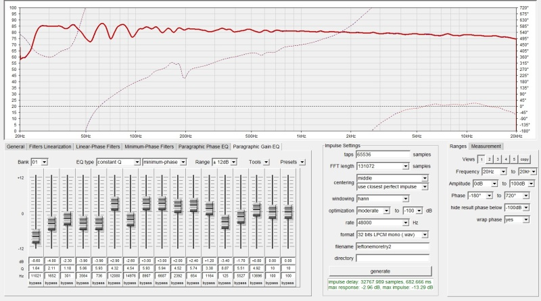Toggle bypass on the 11021 Hz band

click(36, 283)
